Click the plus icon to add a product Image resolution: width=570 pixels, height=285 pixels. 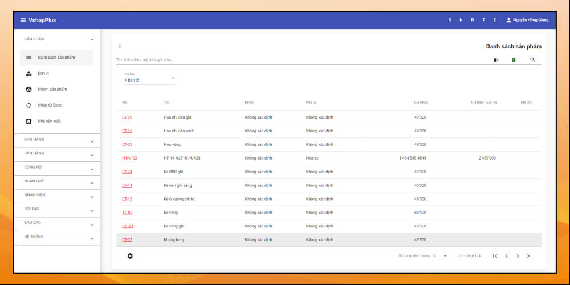point(120,46)
